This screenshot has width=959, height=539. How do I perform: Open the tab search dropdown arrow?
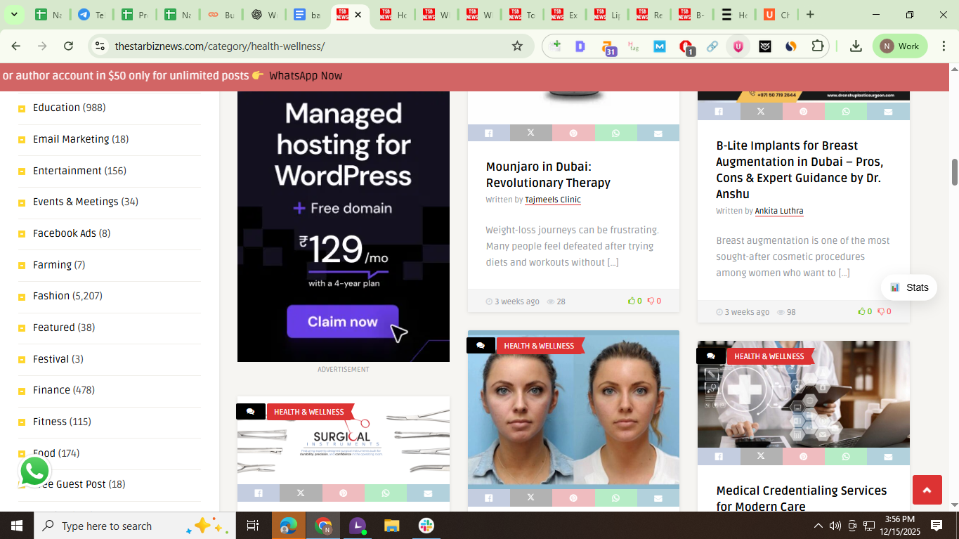tap(14, 14)
